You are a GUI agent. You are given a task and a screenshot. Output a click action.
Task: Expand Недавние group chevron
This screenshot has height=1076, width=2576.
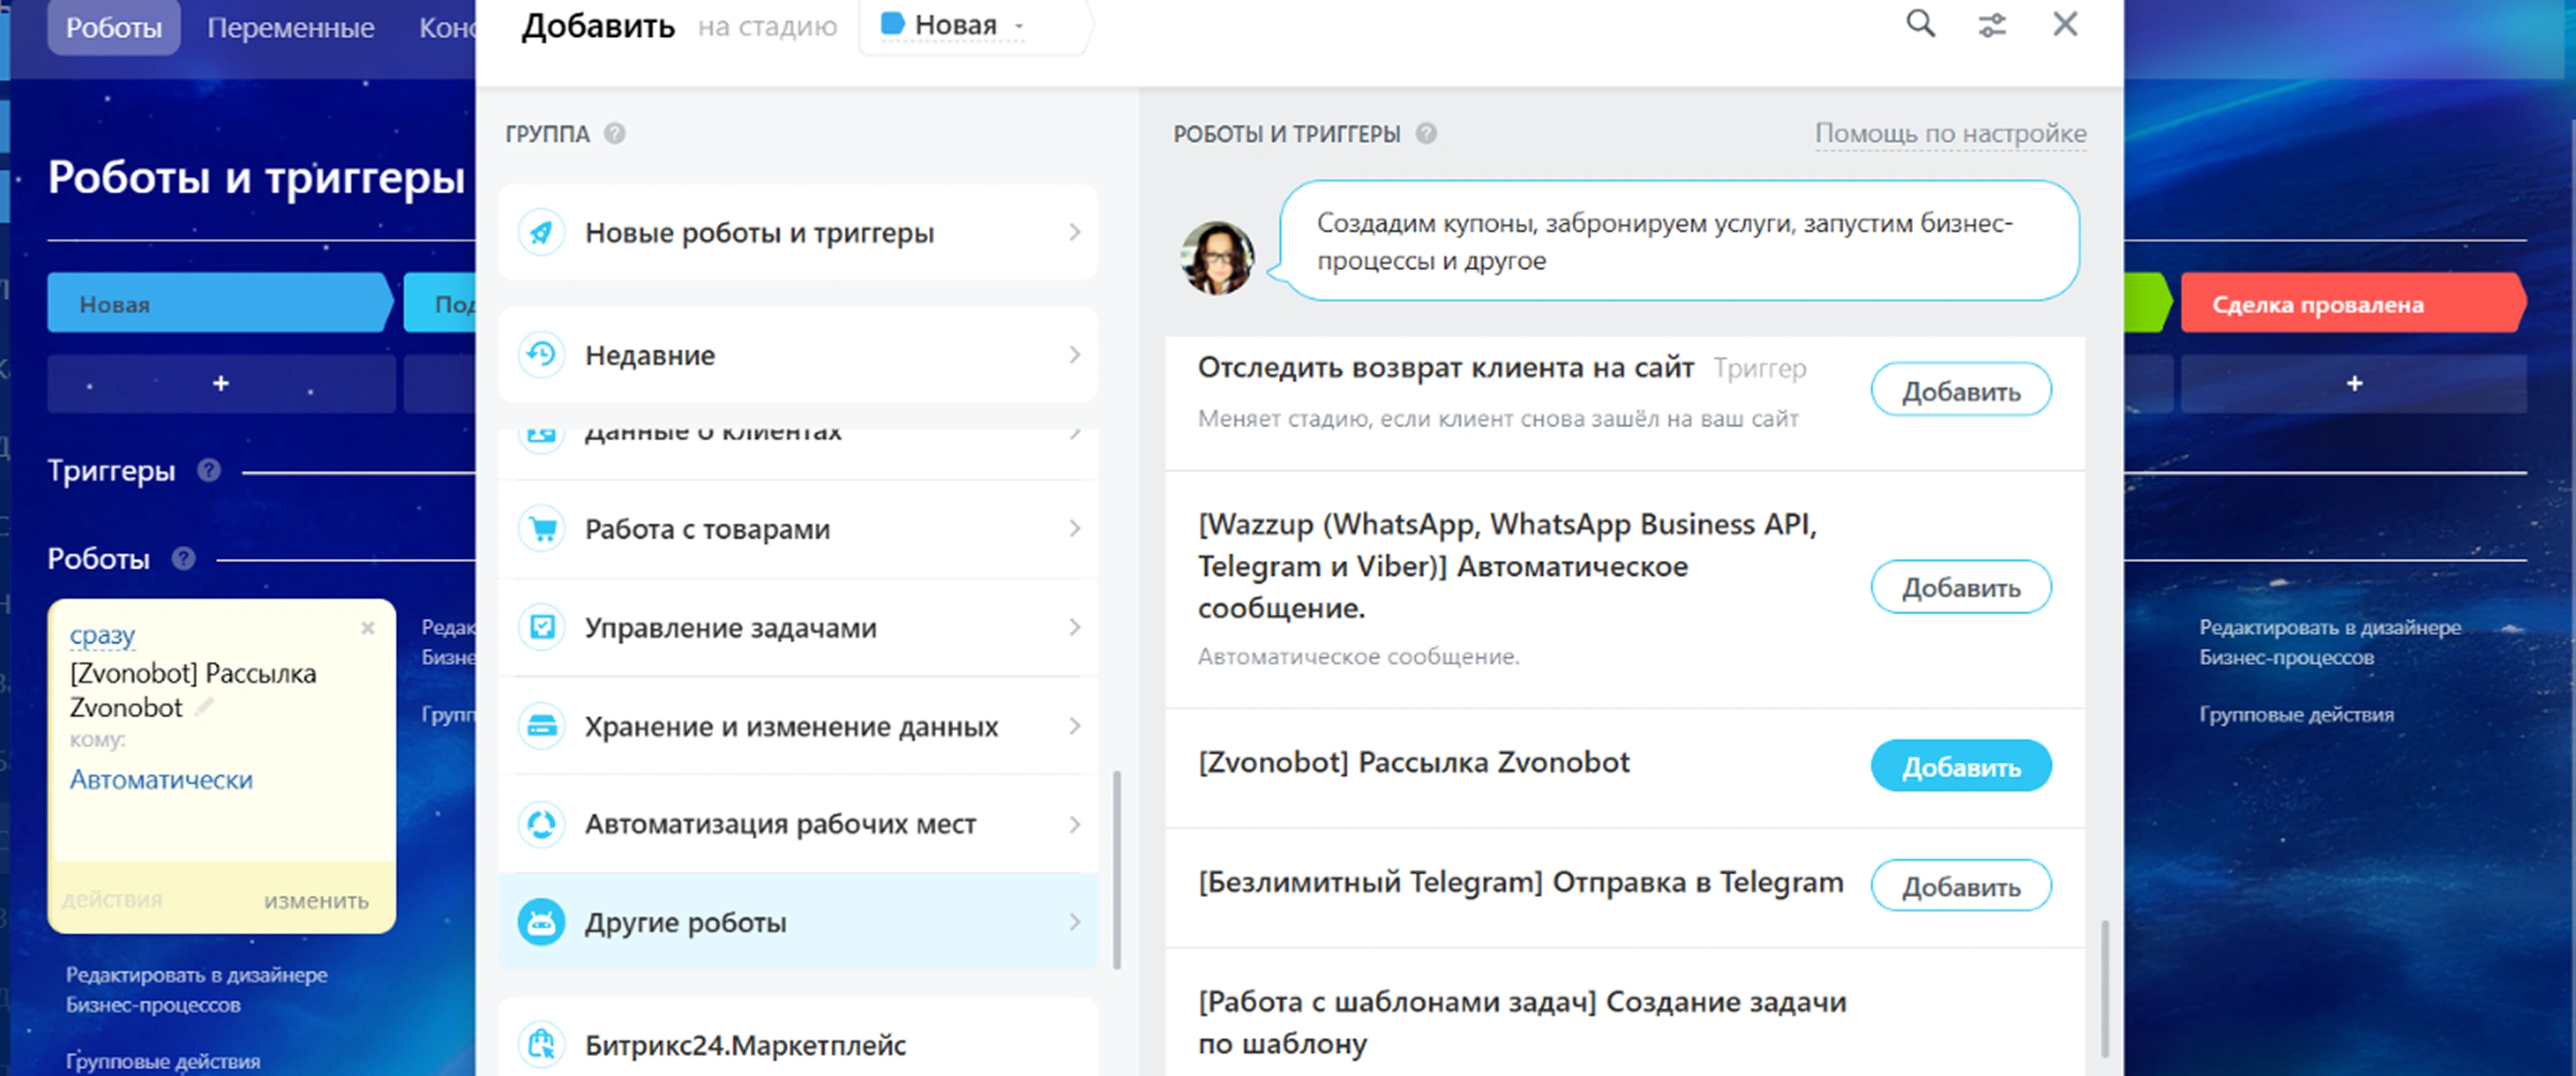[x=1074, y=355]
